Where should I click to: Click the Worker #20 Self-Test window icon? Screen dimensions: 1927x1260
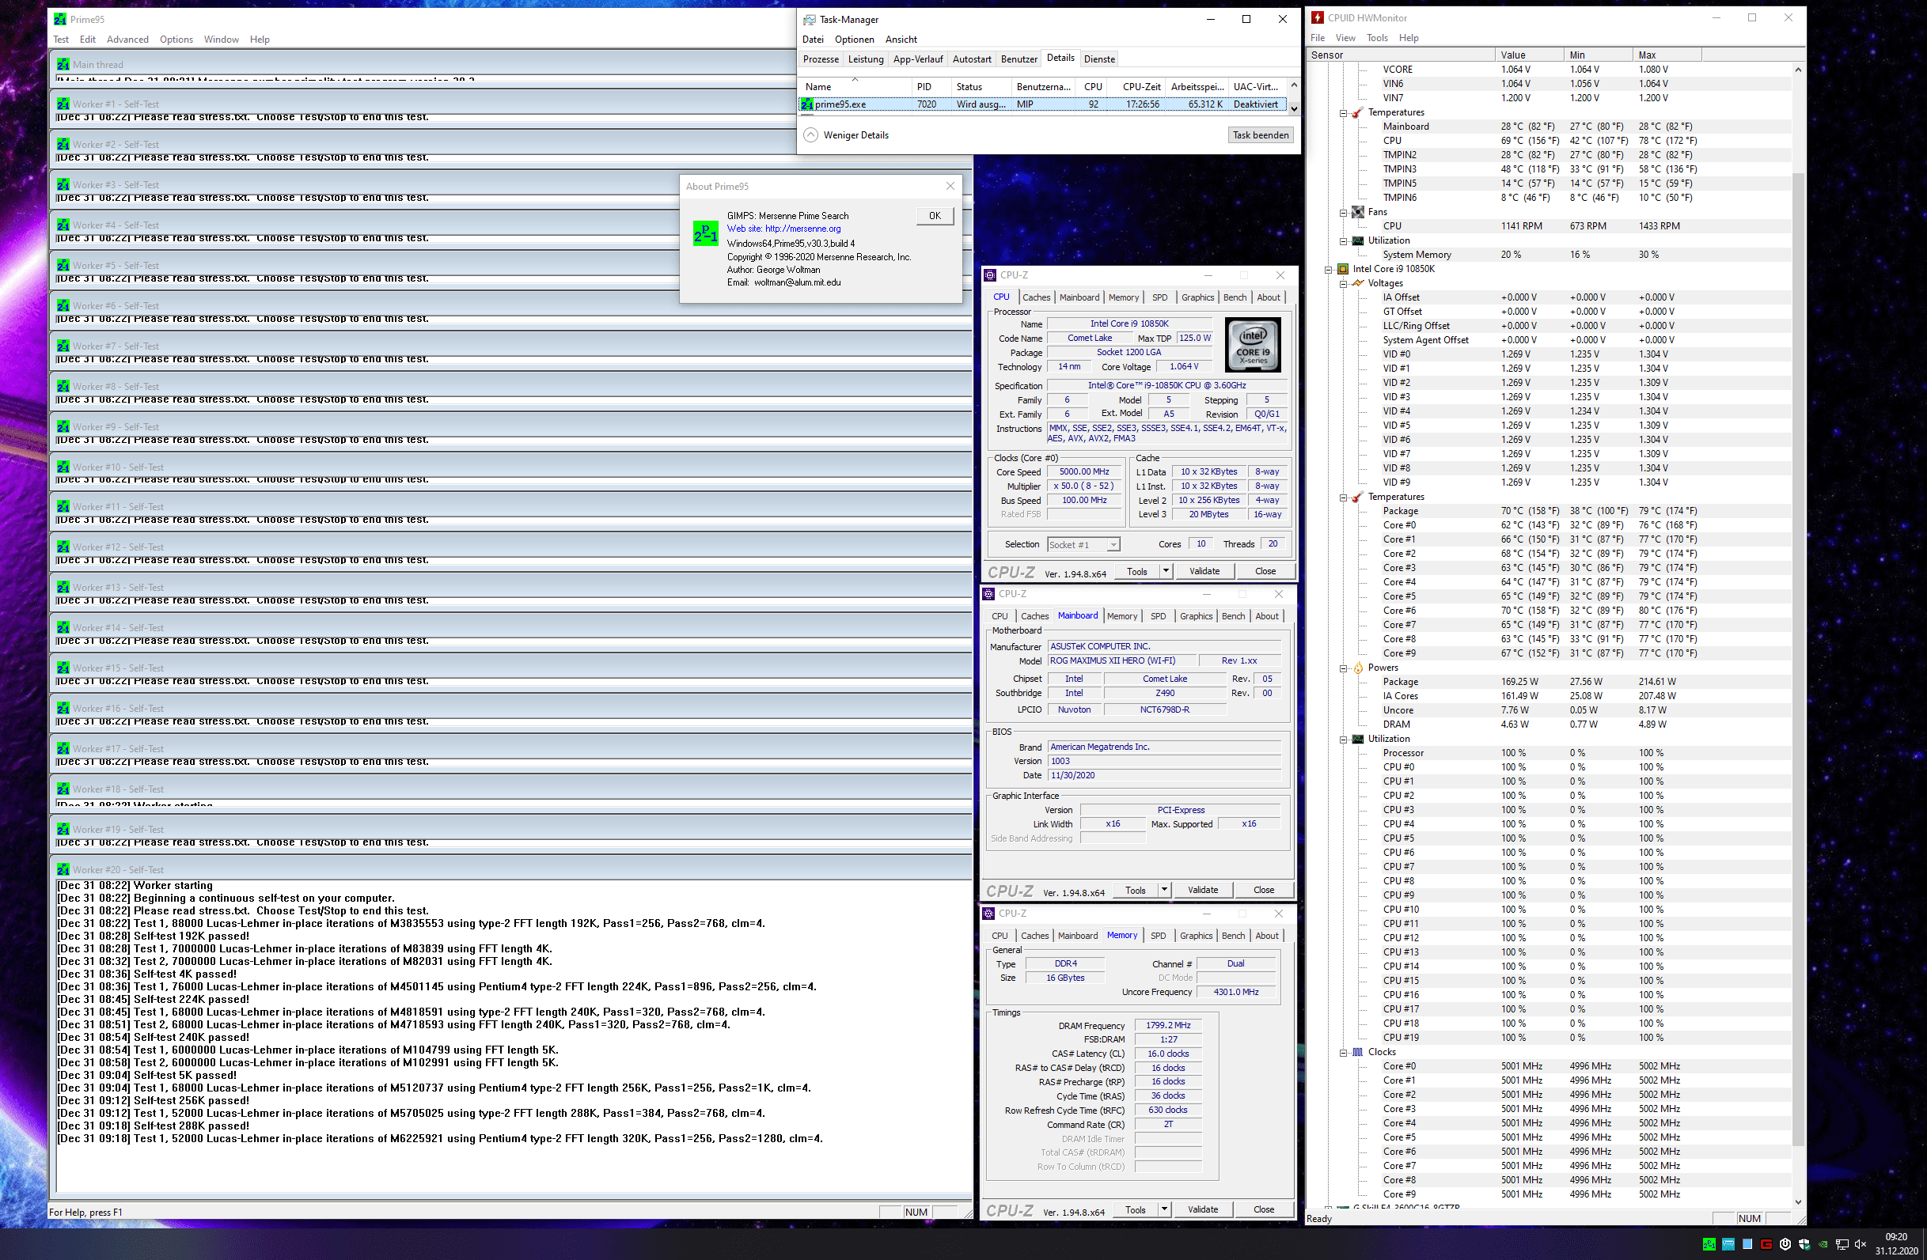[x=63, y=869]
